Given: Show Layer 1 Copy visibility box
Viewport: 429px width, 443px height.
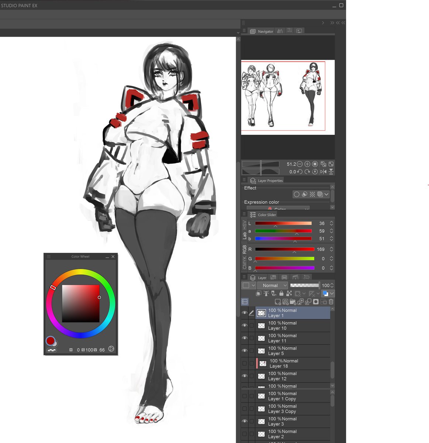Looking at the screenshot, I should coord(244,396).
